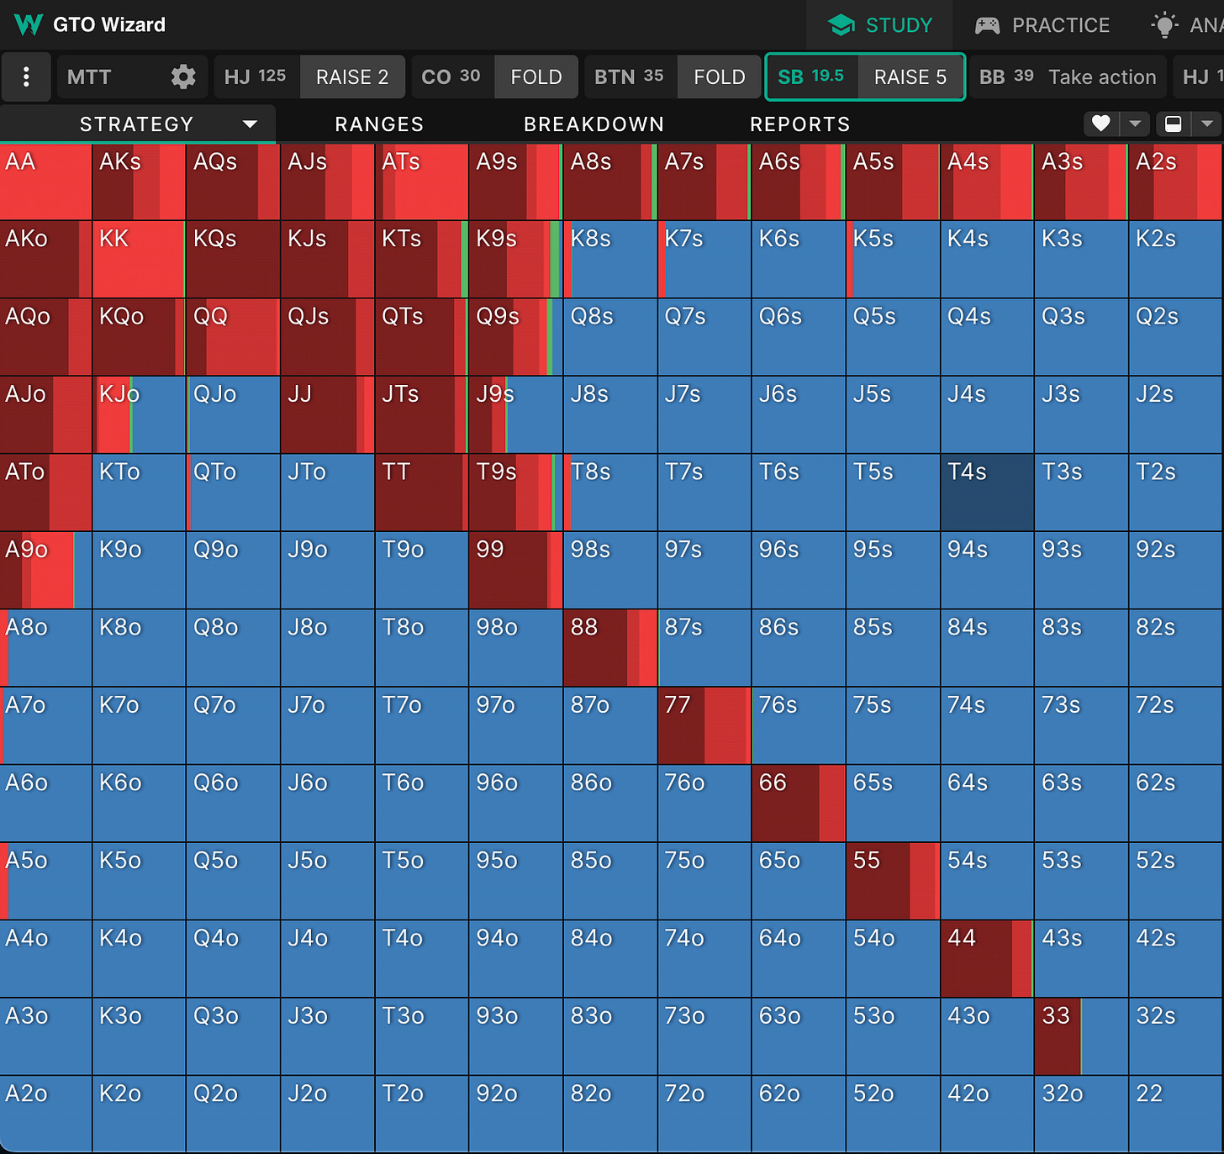Select SB 19.5 position
Image resolution: width=1224 pixels, height=1154 pixels.
point(812,77)
